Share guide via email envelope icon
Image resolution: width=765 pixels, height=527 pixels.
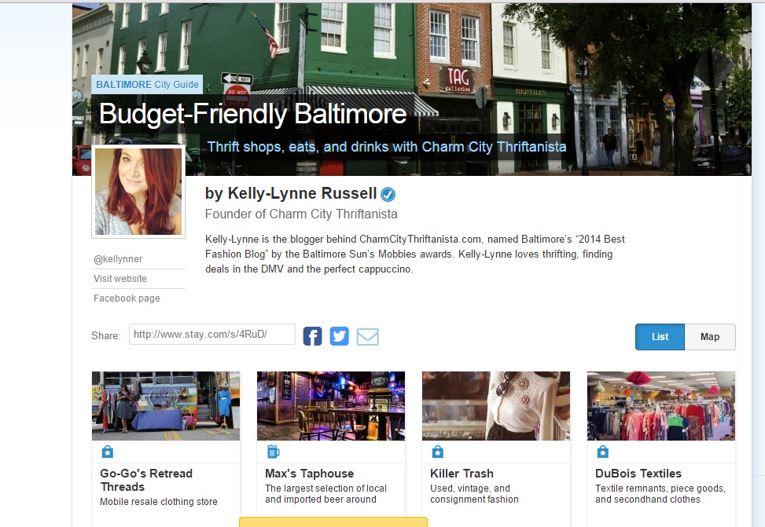[x=367, y=336]
